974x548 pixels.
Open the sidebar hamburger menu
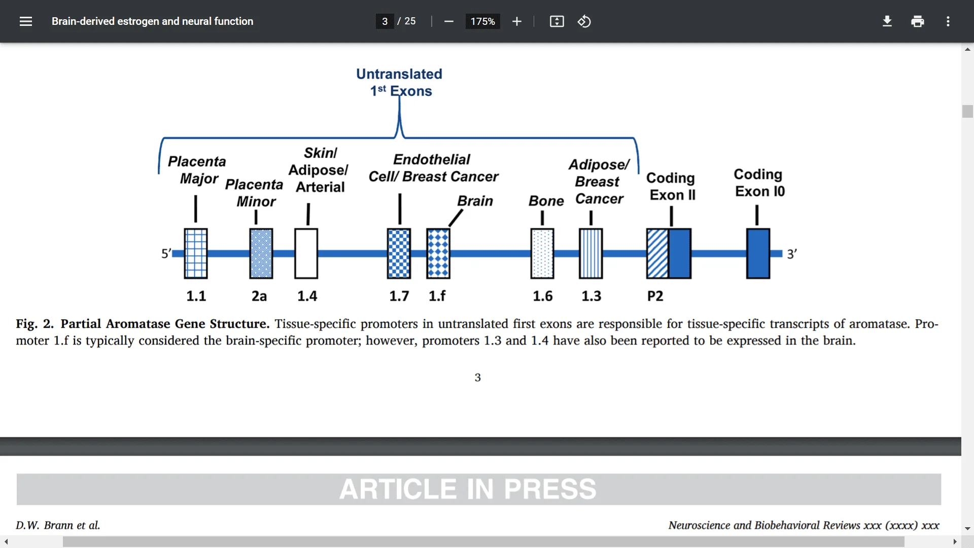[26, 21]
